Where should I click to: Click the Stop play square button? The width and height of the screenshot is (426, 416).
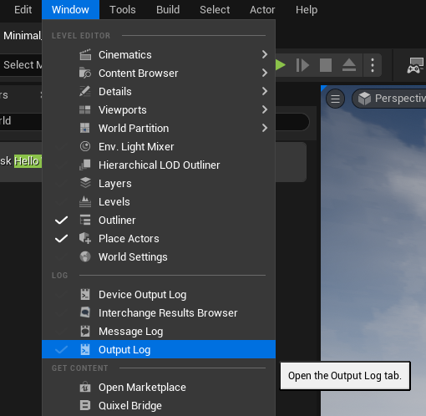pyautogui.click(x=326, y=65)
